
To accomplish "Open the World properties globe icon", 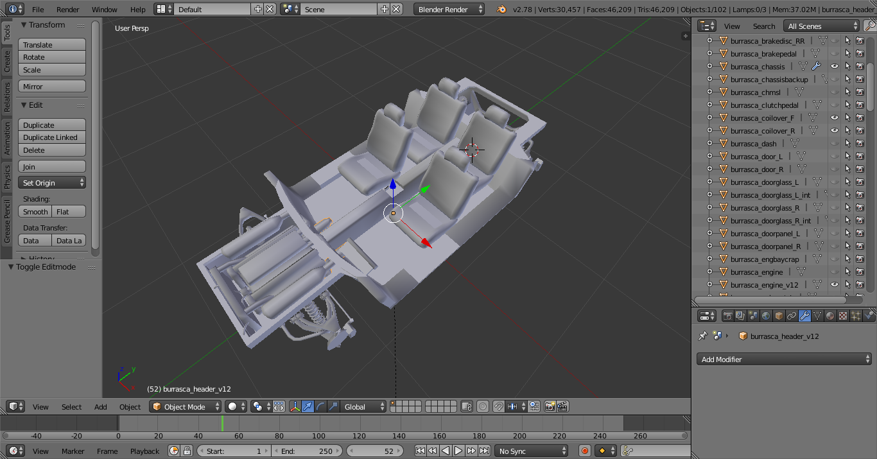I will [766, 316].
